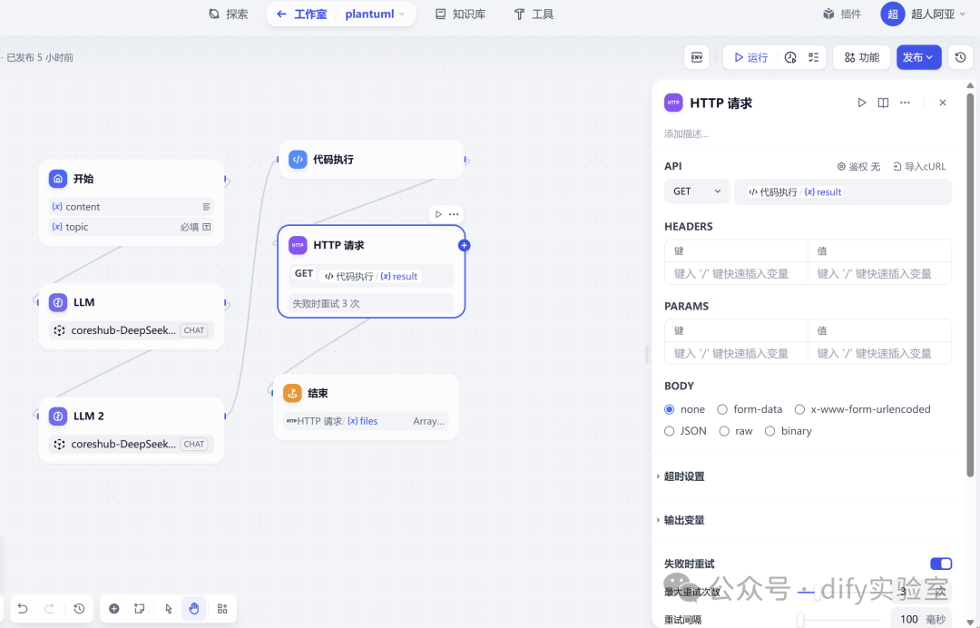Click the first LLM node title
The width and height of the screenshot is (980, 628).
coord(83,302)
